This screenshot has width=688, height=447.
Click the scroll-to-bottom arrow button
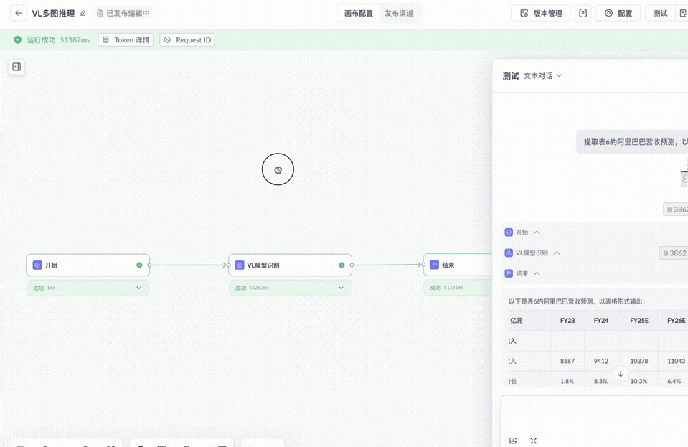pos(621,375)
